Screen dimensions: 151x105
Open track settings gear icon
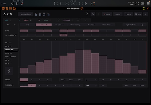click(x=142, y=25)
